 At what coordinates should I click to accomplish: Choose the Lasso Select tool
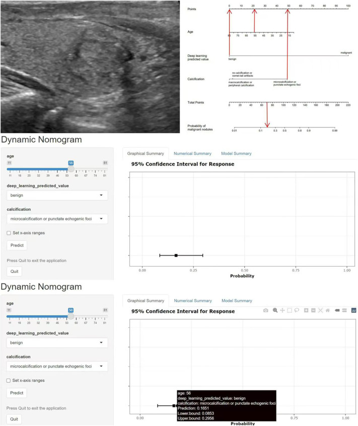coord(297,310)
